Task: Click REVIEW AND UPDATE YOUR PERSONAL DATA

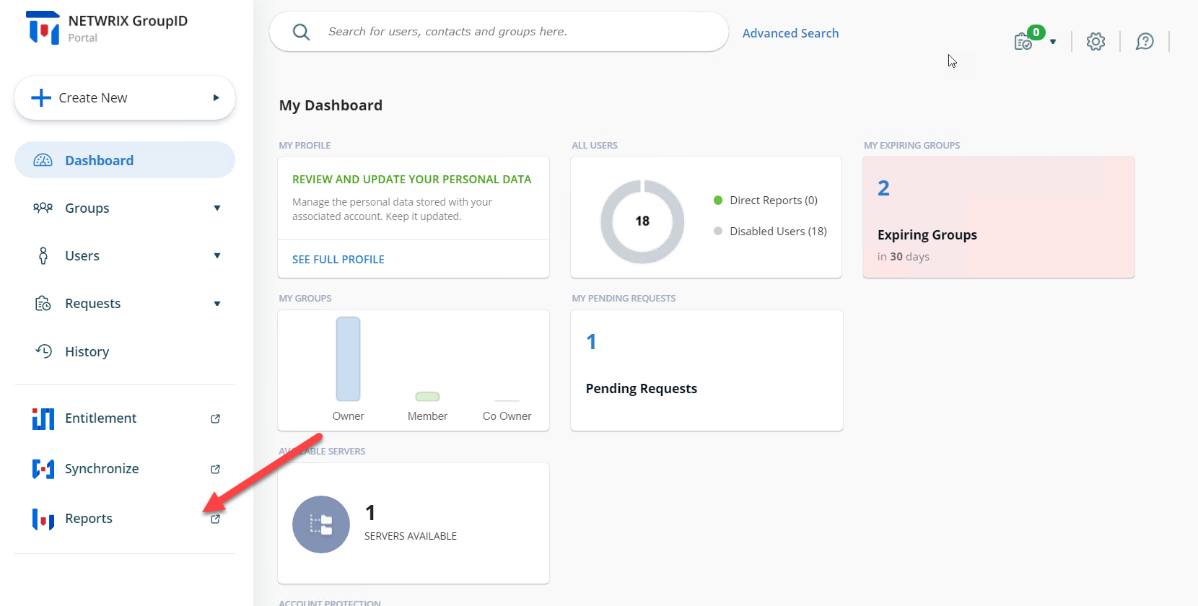Action: click(411, 179)
